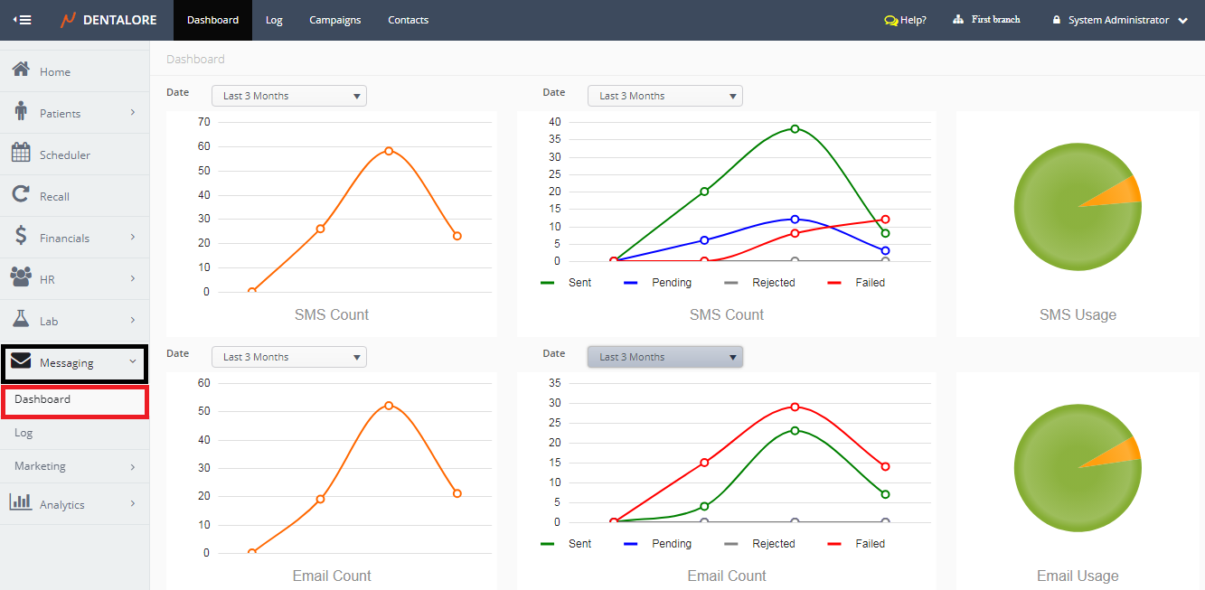
Task: Click the Home house icon in sidebar
Action: click(x=21, y=70)
